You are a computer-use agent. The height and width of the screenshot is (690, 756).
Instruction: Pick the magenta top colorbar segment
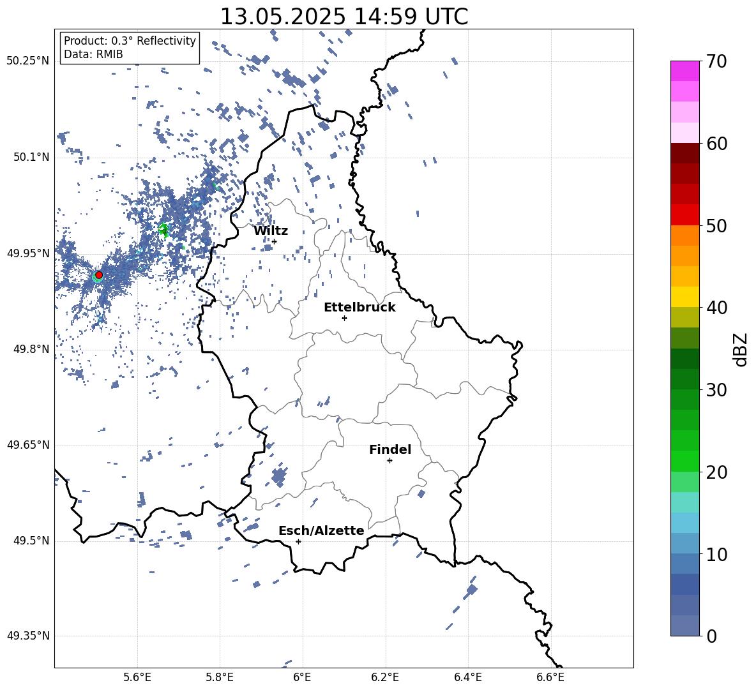tap(684, 71)
